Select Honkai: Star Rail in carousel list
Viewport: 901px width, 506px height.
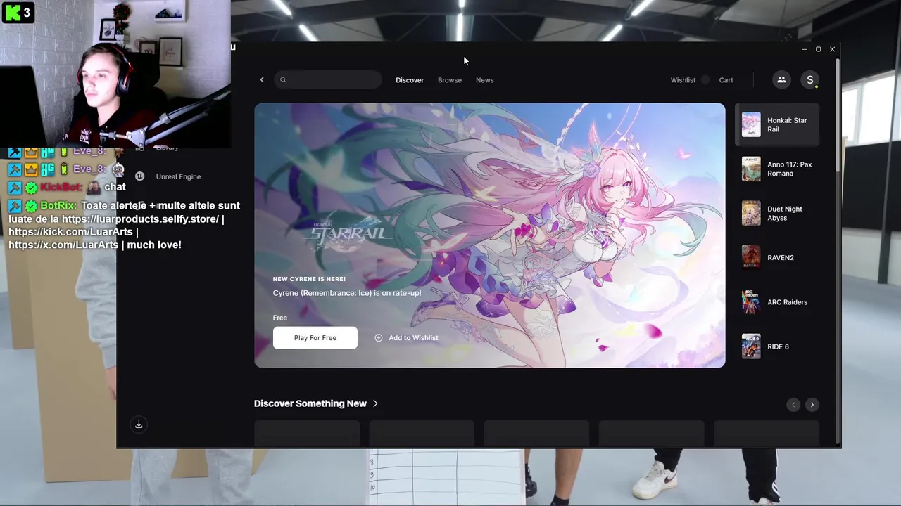point(777,125)
